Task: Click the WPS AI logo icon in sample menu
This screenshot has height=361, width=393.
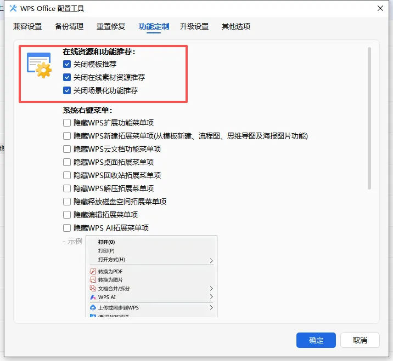Action: (93, 297)
